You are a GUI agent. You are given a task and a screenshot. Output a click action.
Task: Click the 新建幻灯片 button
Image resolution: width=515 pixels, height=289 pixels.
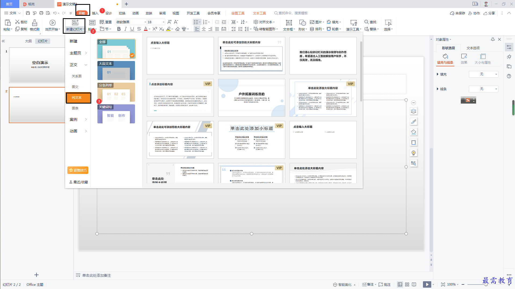click(74, 26)
